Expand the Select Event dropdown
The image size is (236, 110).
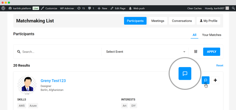tap(145, 52)
